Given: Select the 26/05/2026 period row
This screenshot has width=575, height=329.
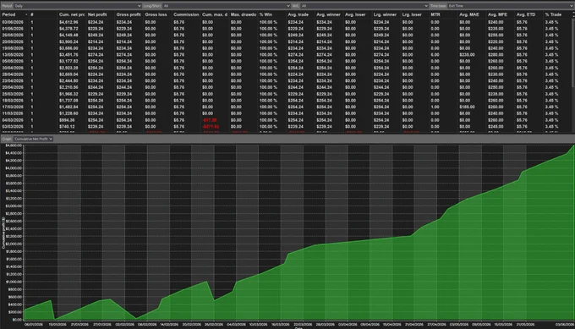Looking at the screenshot, I should coord(286,36).
